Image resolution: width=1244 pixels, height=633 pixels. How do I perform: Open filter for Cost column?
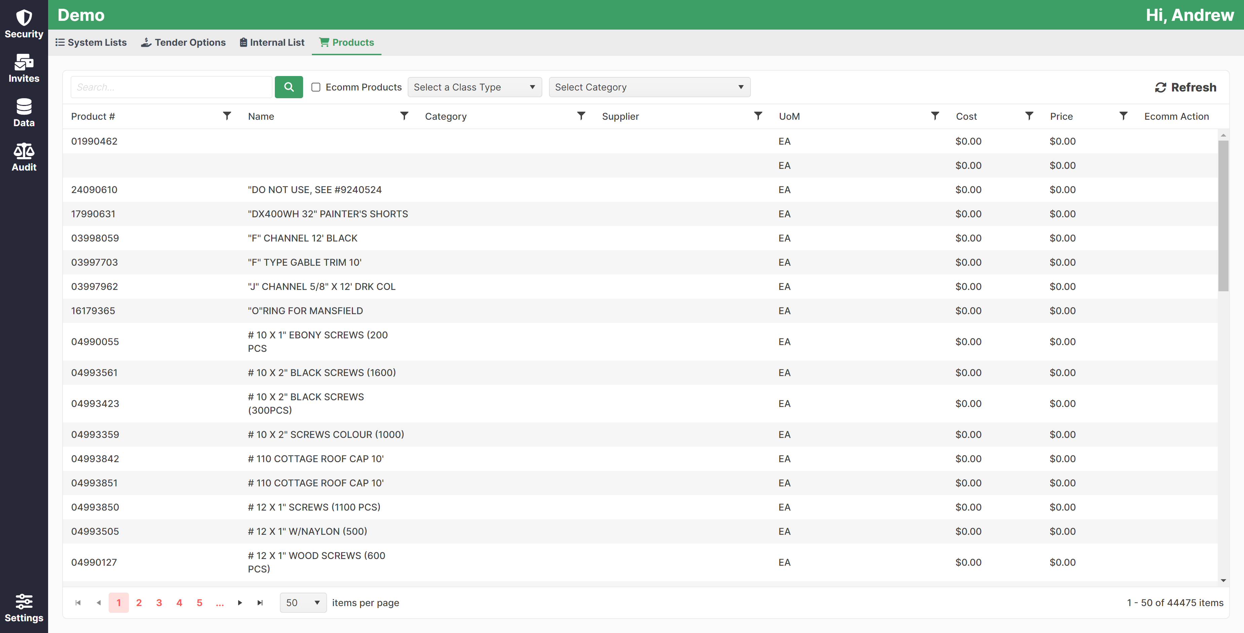pos(1029,116)
